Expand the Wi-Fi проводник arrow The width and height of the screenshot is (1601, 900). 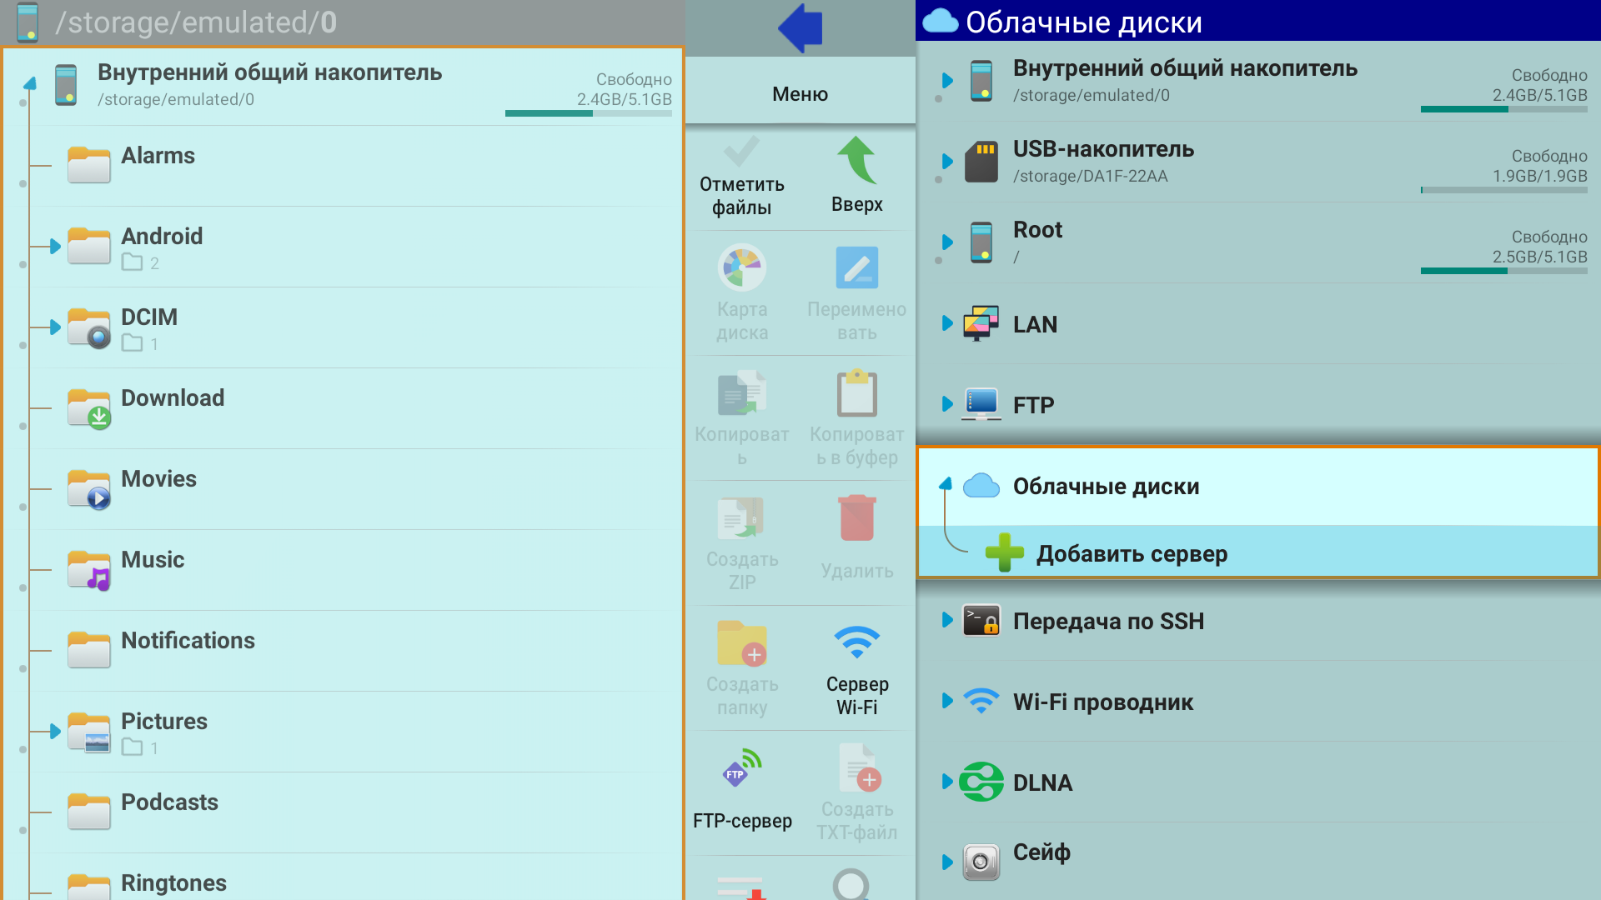coord(947,701)
